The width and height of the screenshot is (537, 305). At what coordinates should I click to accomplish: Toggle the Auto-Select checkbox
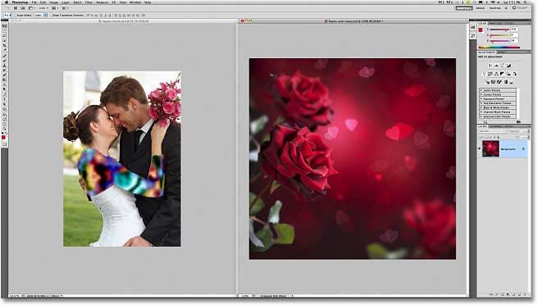tap(15, 15)
